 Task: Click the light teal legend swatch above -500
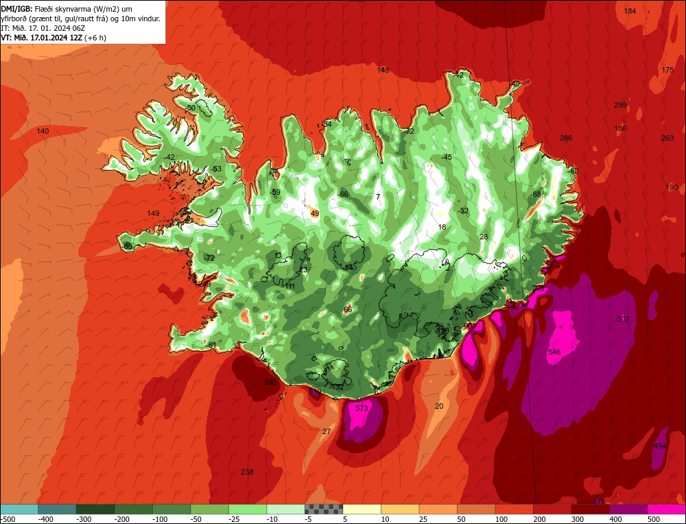19,509
